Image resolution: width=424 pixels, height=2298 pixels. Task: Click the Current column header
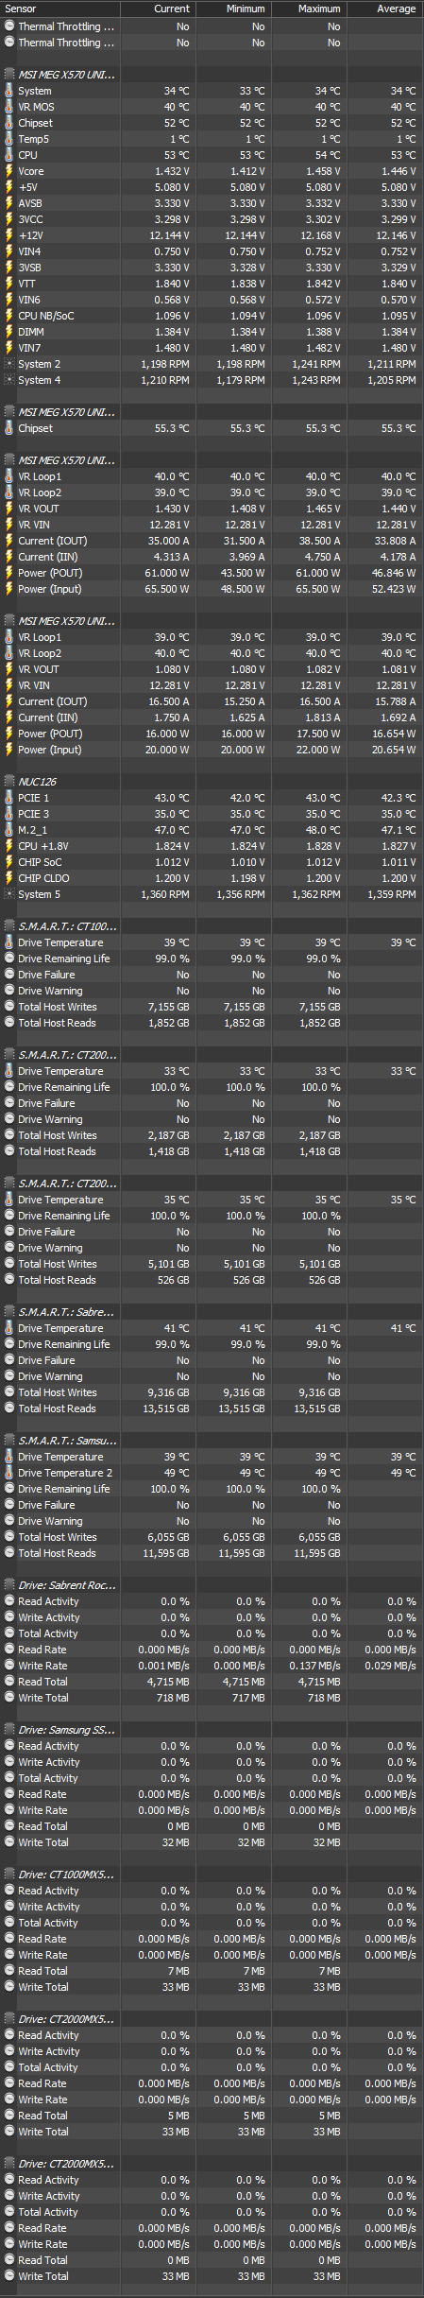click(158, 9)
